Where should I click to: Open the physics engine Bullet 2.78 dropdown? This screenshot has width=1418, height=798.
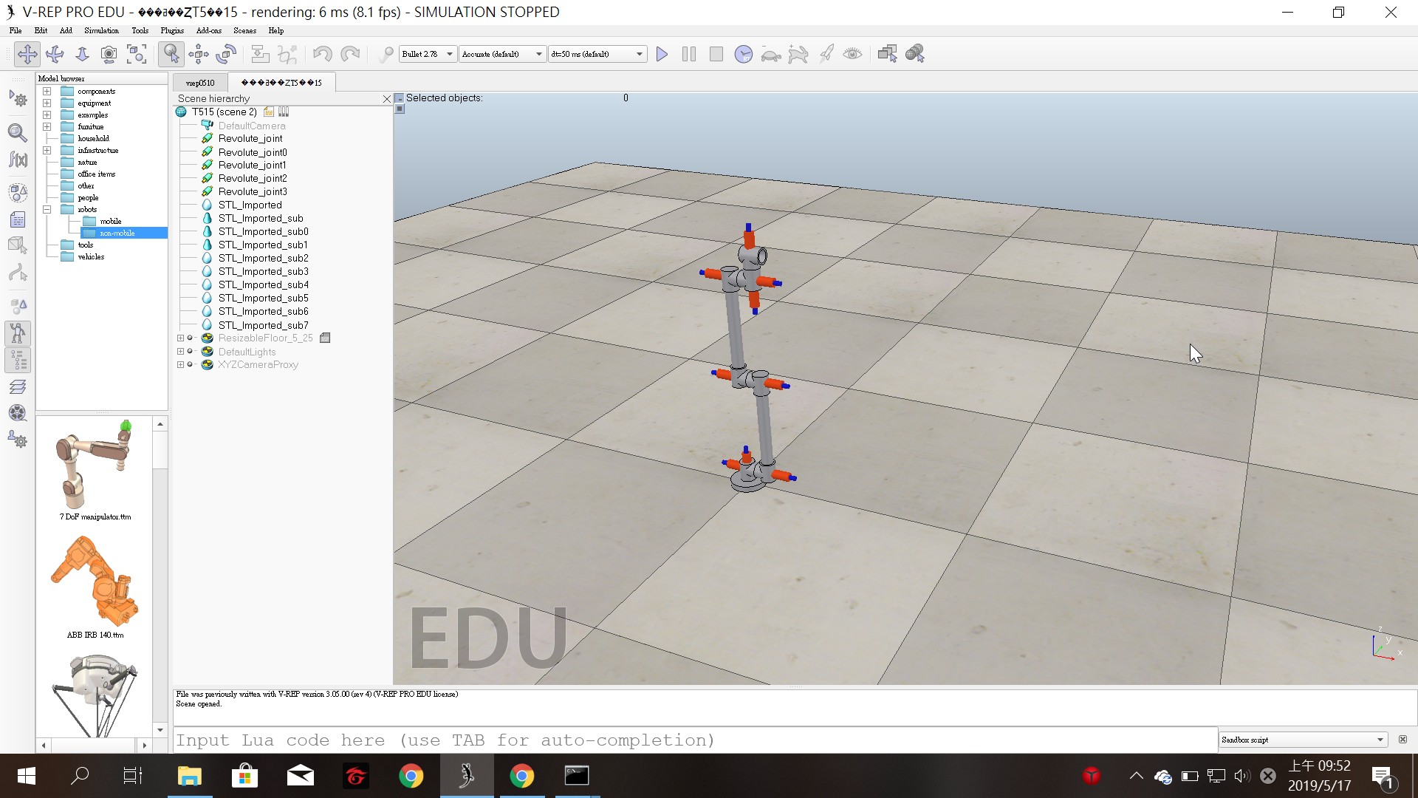[x=428, y=54]
